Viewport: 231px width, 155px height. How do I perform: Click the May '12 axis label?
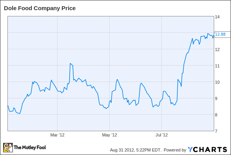110,135
